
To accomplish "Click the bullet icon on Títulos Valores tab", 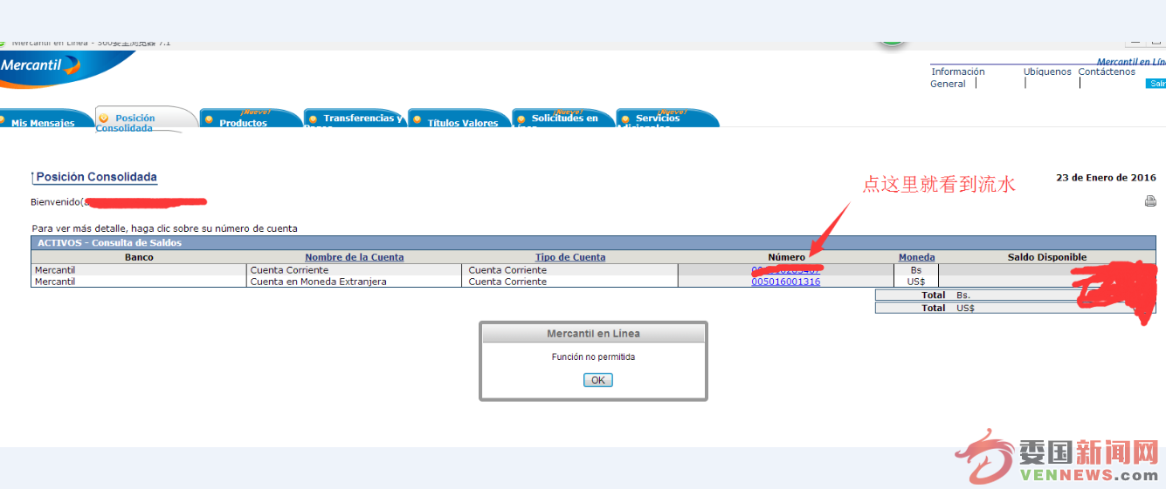I will (x=417, y=120).
